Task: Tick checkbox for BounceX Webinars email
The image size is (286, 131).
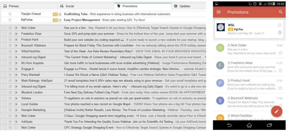Action: pos(5,45)
